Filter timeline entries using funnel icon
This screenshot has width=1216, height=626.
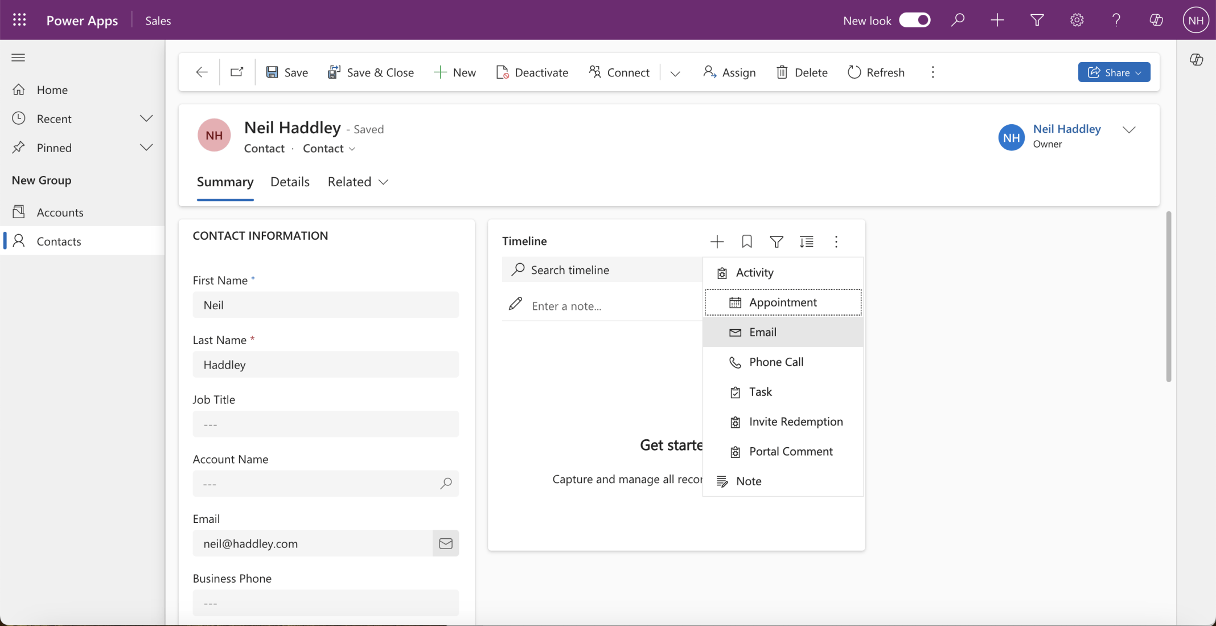point(776,242)
